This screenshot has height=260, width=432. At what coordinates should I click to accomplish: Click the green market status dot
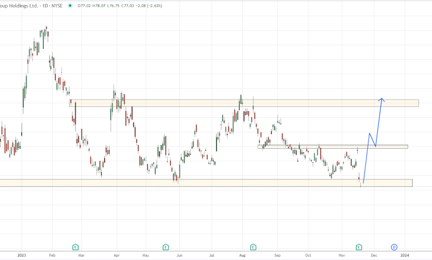pyautogui.click(x=70, y=6)
